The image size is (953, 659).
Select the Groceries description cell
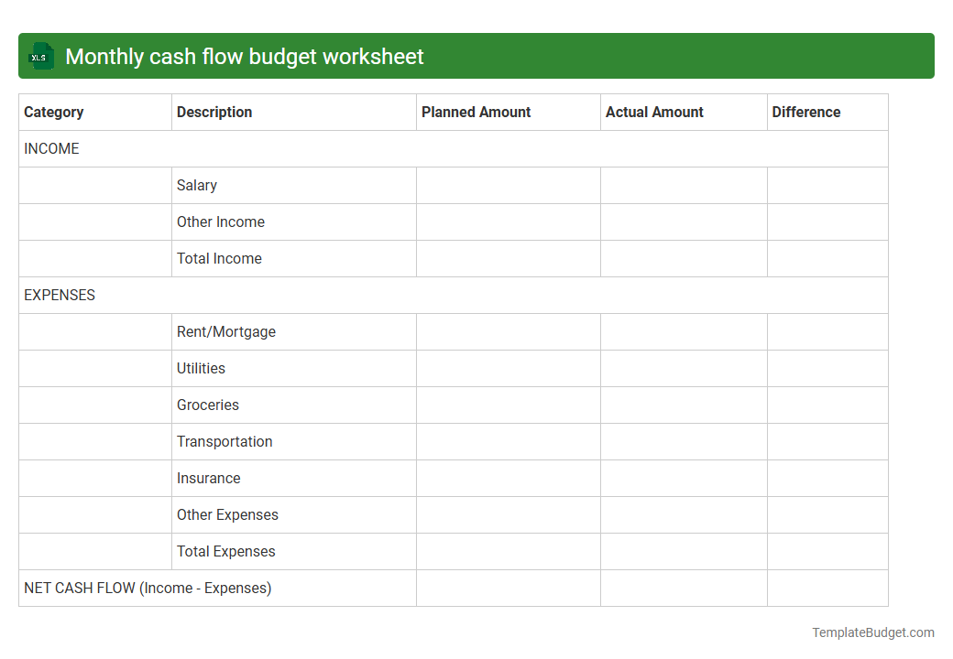click(x=208, y=405)
